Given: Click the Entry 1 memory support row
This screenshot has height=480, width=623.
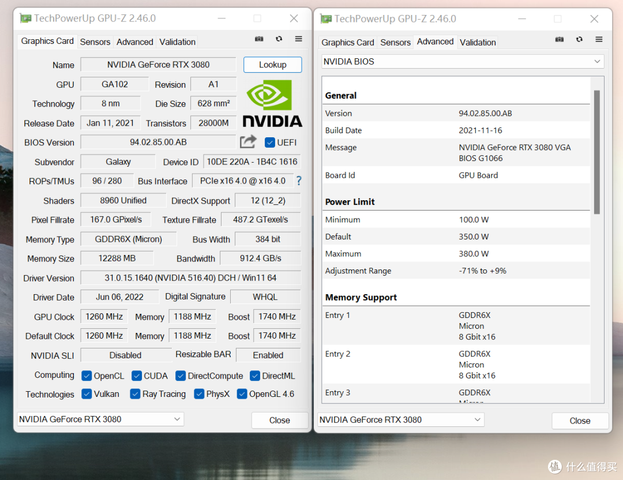Looking at the screenshot, I should click(456, 326).
